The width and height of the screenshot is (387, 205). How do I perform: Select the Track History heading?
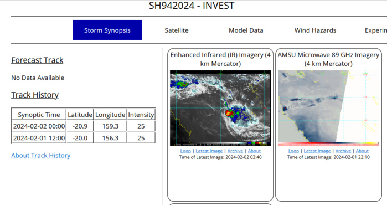35,95
